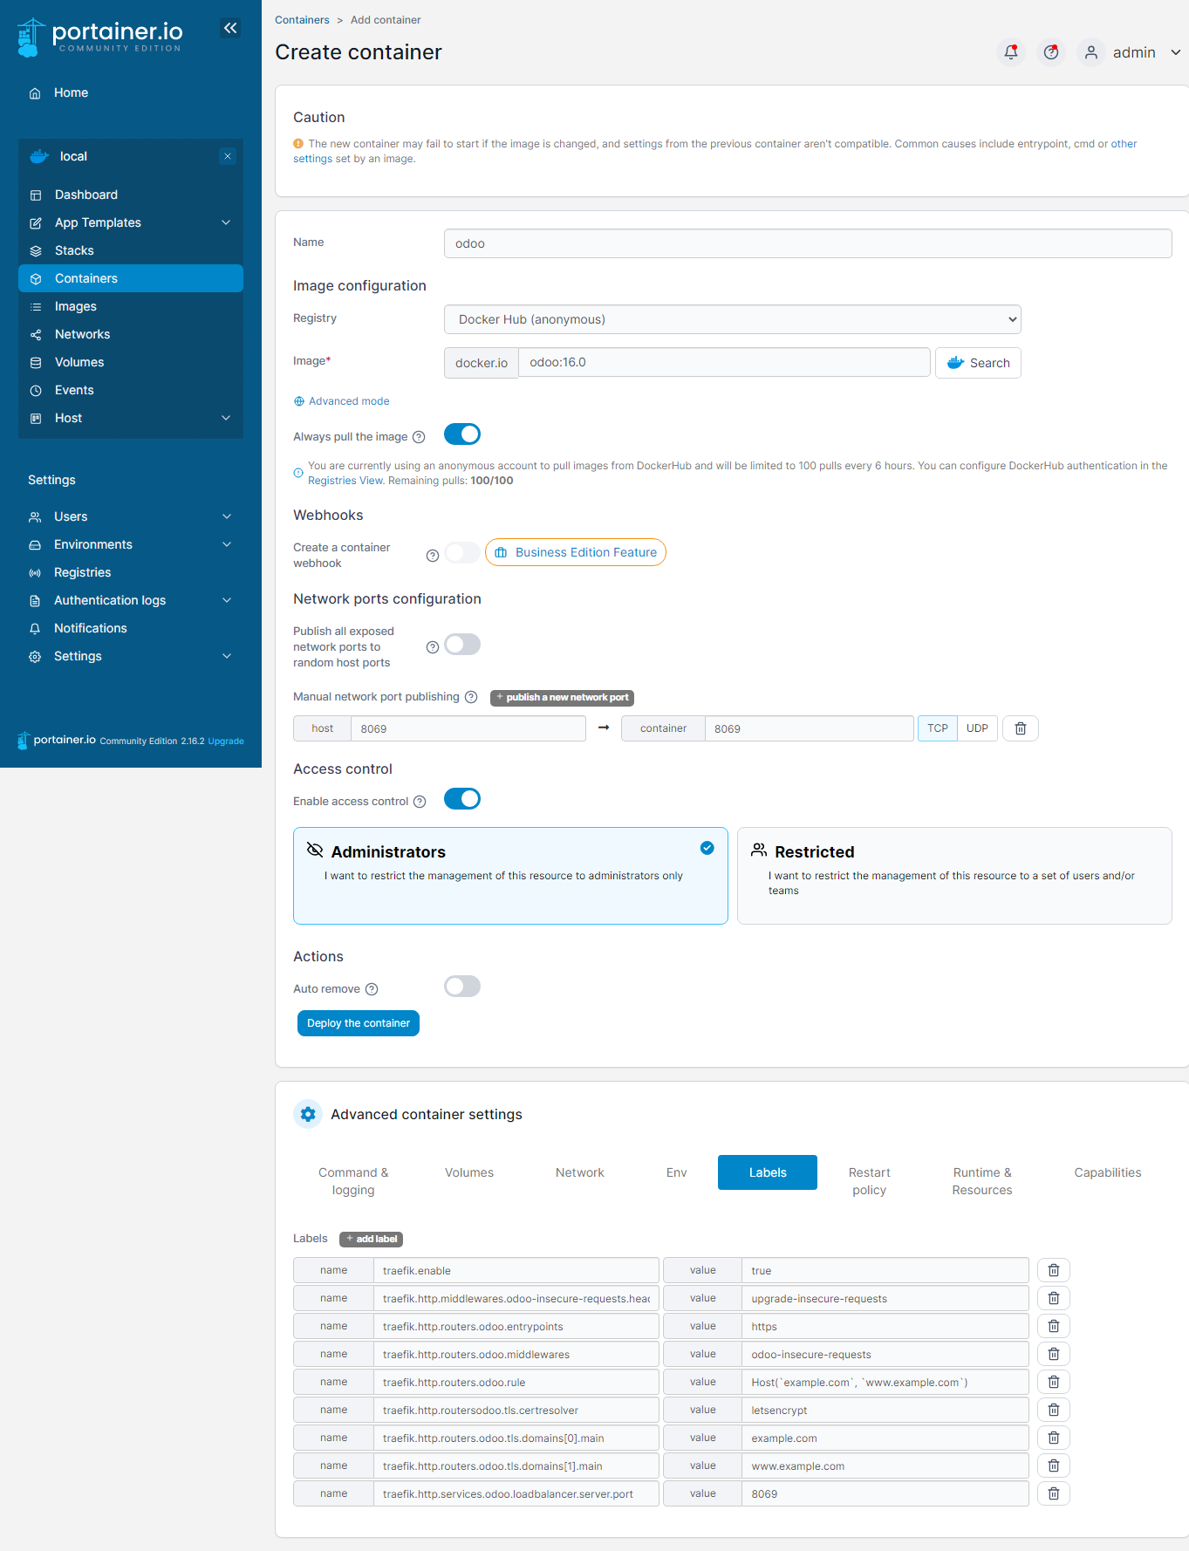
Task: Click the admin user avatar icon
Action: pyautogui.click(x=1091, y=52)
